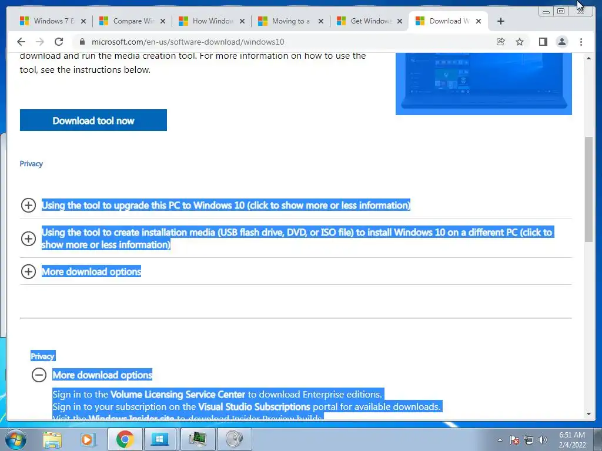Click Download tool now button

coord(93,120)
